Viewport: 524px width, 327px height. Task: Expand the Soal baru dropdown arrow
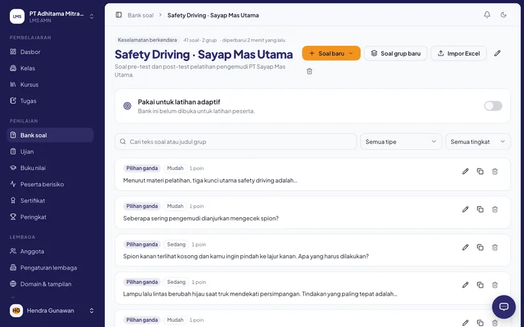click(x=351, y=54)
